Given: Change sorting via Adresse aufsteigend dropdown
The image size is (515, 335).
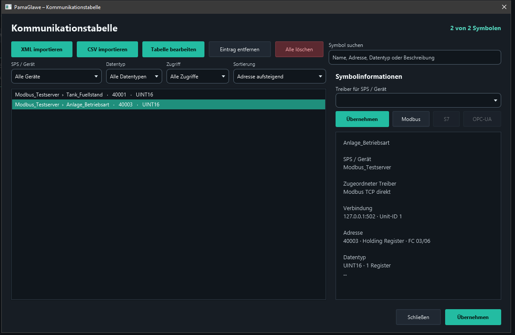Looking at the screenshot, I should click(x=279, y=76).
